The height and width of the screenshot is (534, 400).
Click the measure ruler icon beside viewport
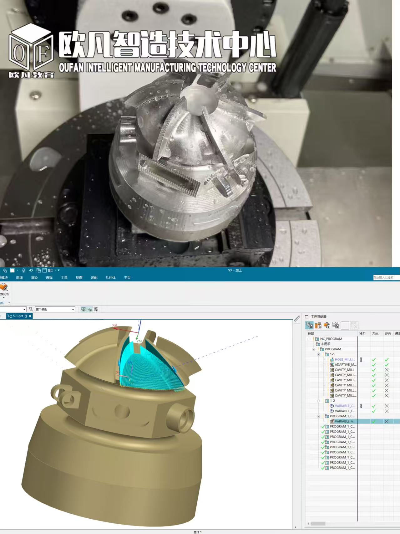(x=297, y=319)
